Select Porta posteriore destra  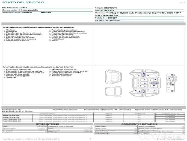66,38
